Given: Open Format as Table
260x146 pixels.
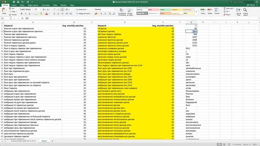Looking at the screenshot, I should click(130, 12).
